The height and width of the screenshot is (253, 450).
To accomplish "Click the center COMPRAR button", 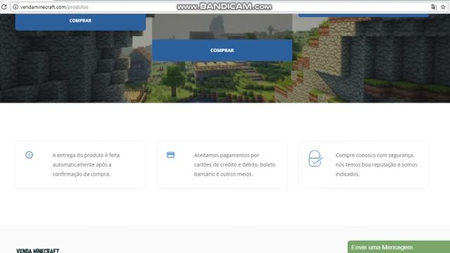I will [x=222, y=50].
